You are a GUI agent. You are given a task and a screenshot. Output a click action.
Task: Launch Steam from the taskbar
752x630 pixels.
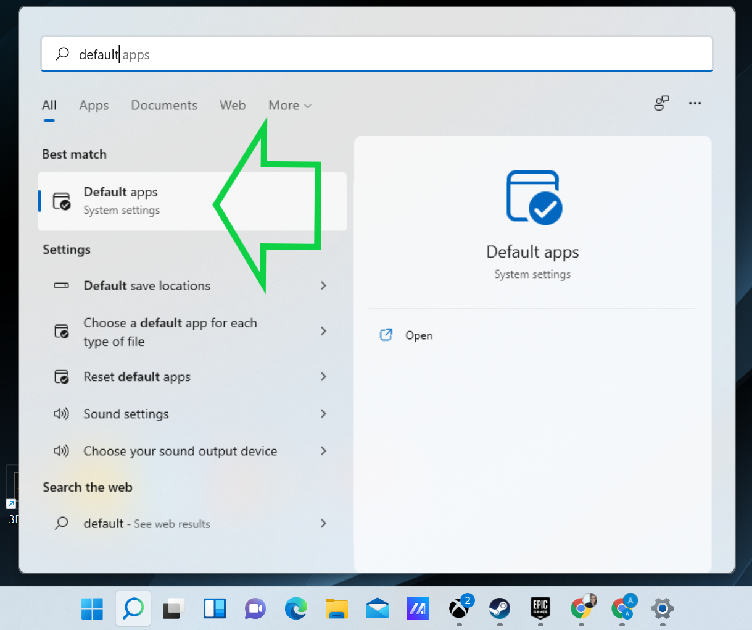coord(500,609)
